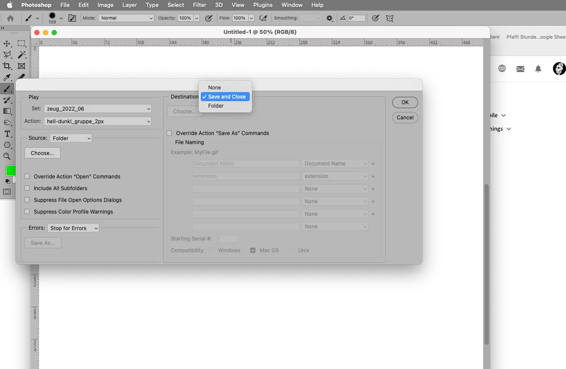
Task: Select the Zoom tool
Action: click(7, 156)
